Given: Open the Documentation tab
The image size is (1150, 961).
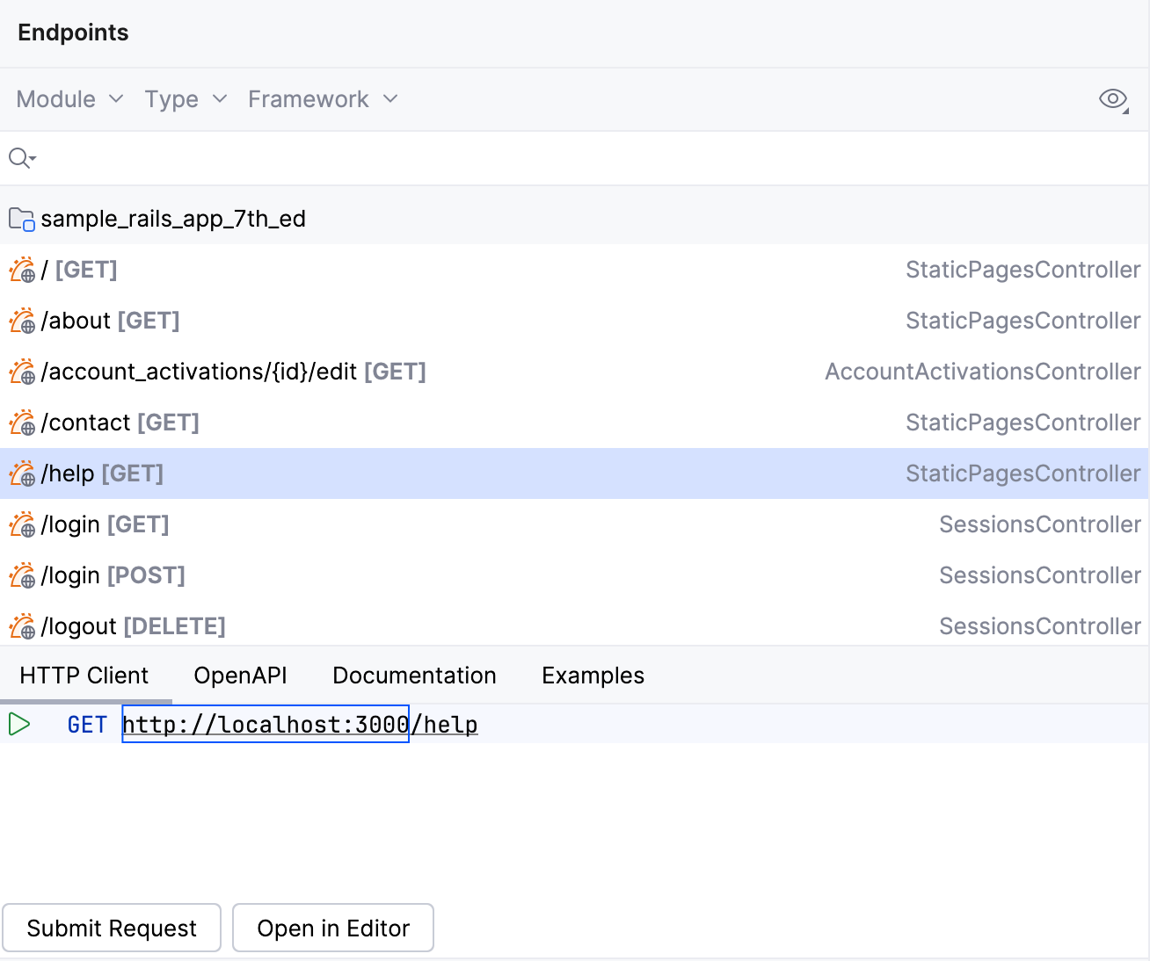Looking at the screenshot, I should click(414, 675).
